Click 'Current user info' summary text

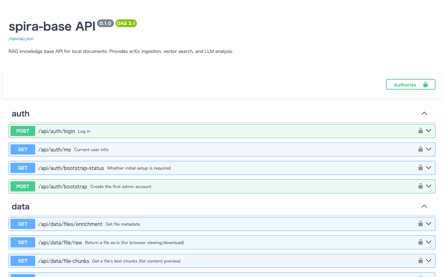point(91,150)
